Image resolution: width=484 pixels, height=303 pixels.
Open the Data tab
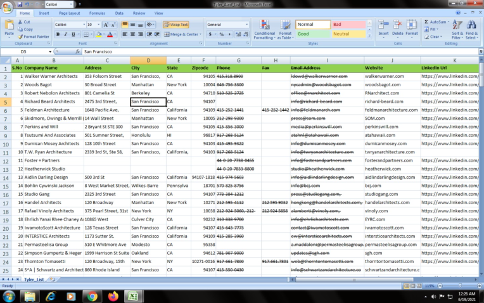coord(119,13)
